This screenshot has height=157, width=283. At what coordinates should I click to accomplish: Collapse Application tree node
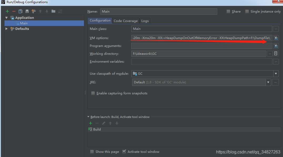7,18
